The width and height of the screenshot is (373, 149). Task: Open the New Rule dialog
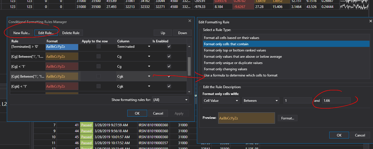[22, 33]
